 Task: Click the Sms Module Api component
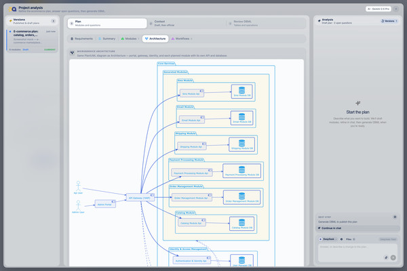click(192, 93)
